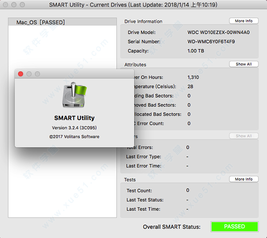The width and height of the screenshot is (267, 238).
Task: Select the Mac_OS [PASSED] drive row
Action: 62,22
